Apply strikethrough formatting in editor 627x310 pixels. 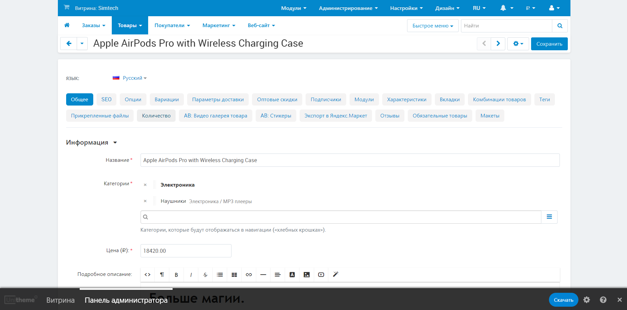(205, 275)
